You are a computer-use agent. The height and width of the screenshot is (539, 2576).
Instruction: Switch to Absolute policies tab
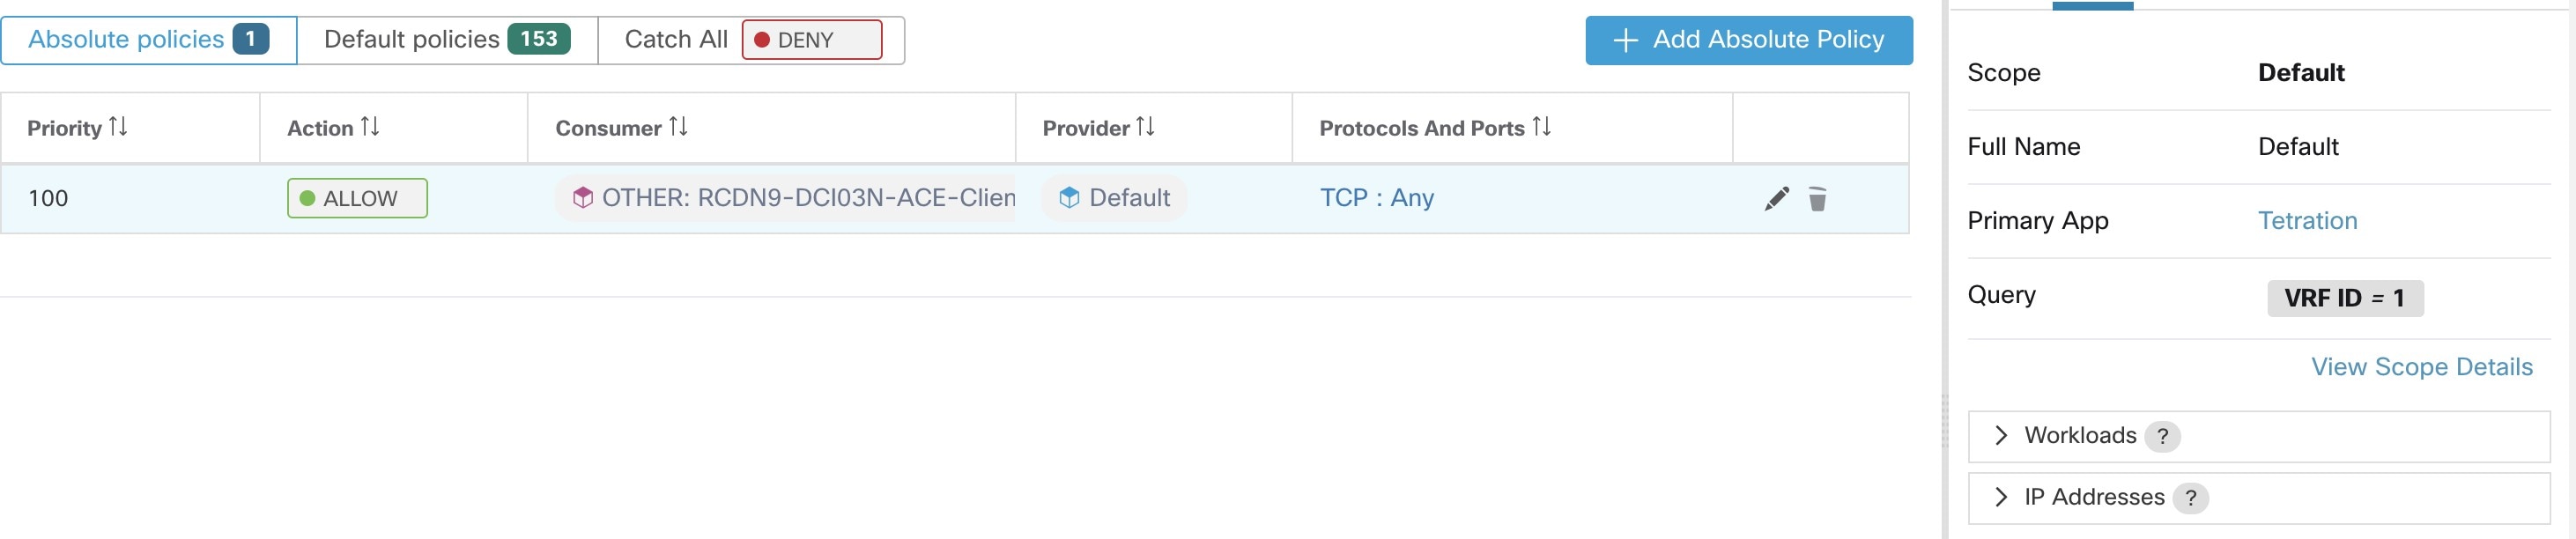click(149, 40)
